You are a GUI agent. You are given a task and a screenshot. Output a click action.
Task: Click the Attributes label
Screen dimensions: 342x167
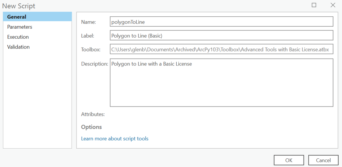[x=93, y=114]
